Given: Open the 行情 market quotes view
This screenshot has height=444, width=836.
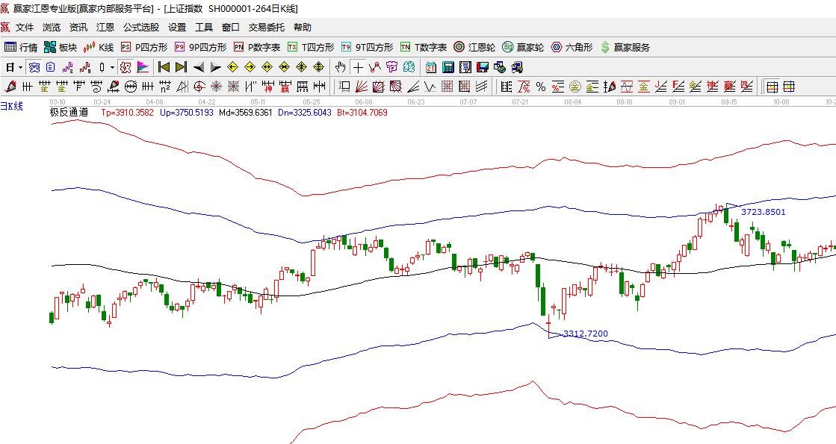Looking at the screenshot, I should tap(21, 47).
